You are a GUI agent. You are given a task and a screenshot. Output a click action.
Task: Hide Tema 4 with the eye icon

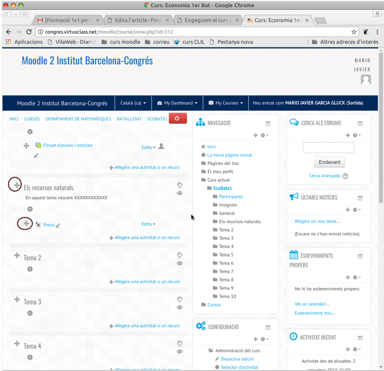click(x=180, y=351)
